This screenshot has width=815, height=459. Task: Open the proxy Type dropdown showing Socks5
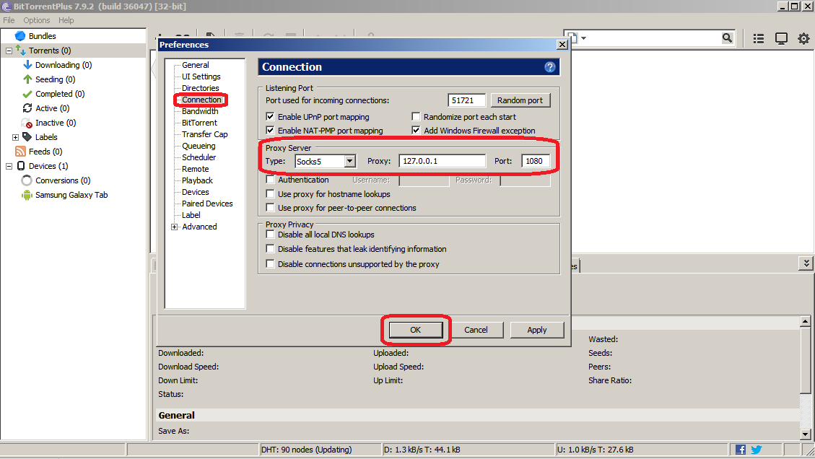pos(350,160)
